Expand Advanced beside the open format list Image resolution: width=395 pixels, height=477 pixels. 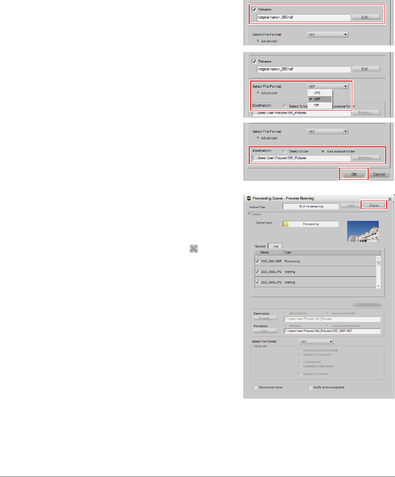tap(258, 93)
